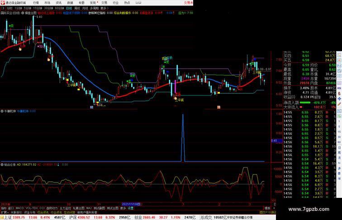Select the CCI indicator tab
The width and height of the screenshot is (342, 220).
(42, 208)
